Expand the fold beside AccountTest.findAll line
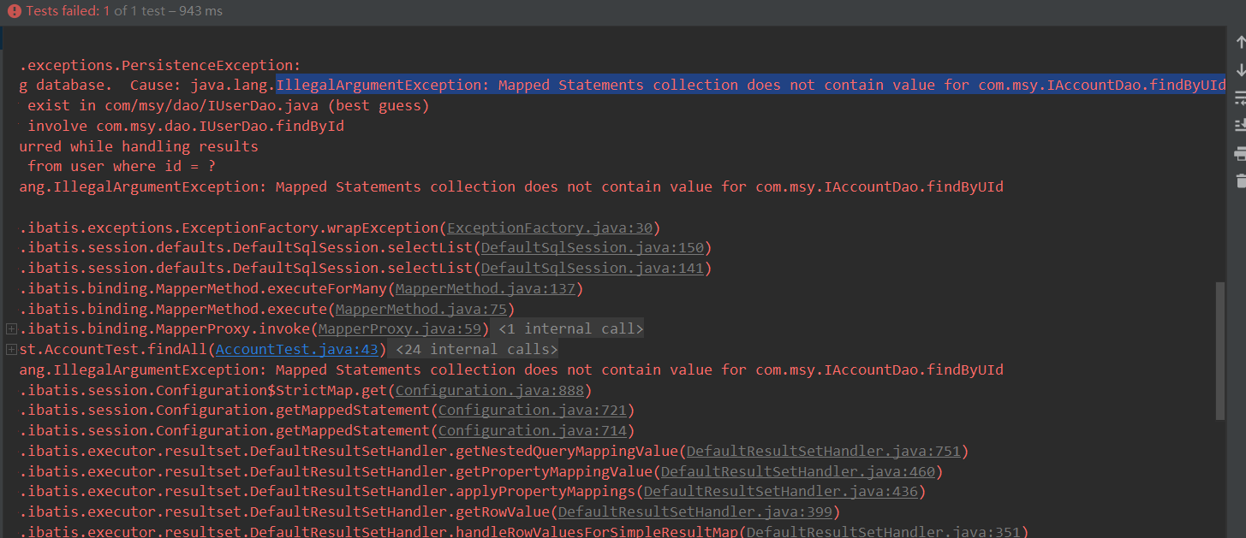Screen dimensions: 1246x538 tap(11, 350)
